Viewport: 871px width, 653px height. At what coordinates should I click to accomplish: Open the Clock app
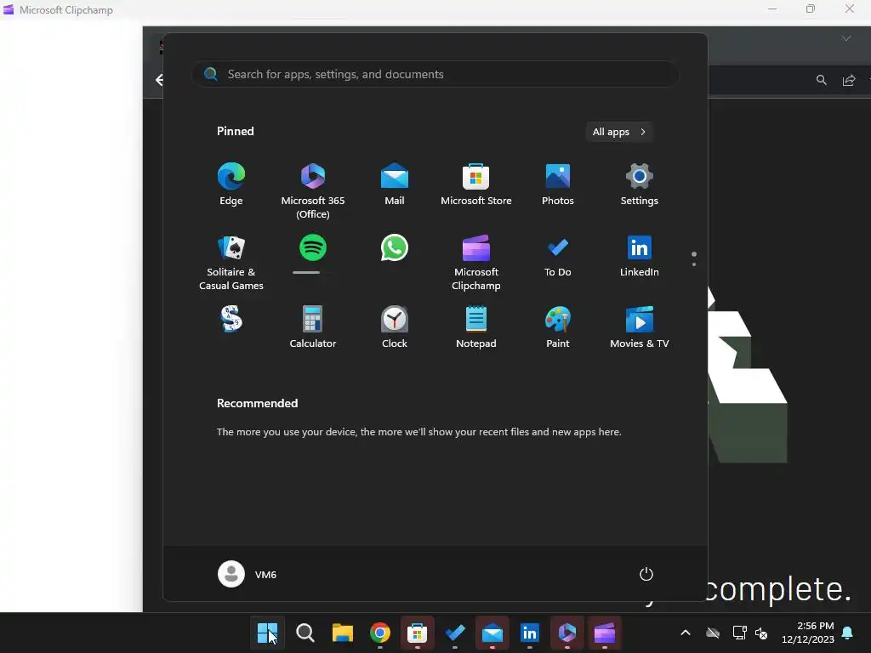tap(395, 327)
